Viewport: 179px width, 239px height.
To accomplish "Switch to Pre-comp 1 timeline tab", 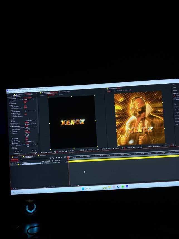I will tap(43, 156).
